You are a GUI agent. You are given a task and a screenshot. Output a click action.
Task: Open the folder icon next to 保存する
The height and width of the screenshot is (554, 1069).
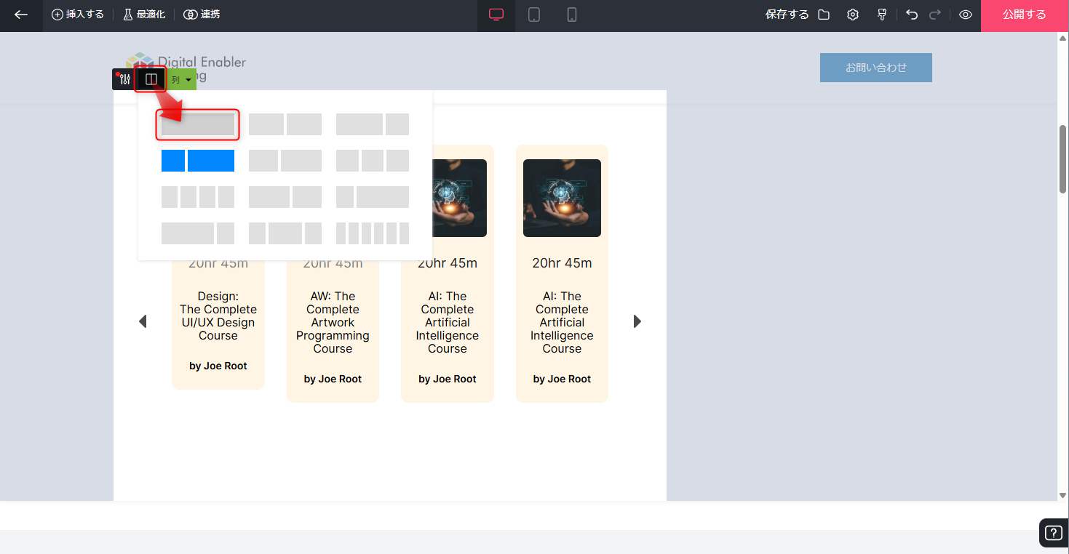824,15
